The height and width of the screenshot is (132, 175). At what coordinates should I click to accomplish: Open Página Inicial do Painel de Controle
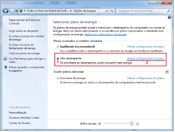point(24,22)
